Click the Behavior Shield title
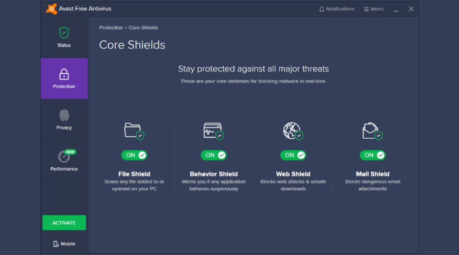The width and height of the screenshot is (459, 255). click(214, 174)
